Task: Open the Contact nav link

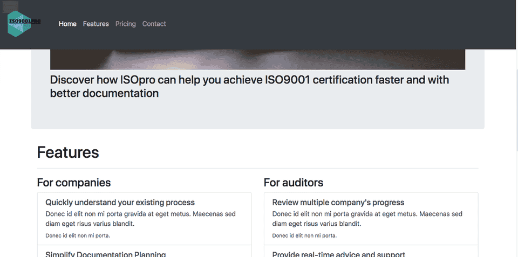Action: (x=154, y=24)
